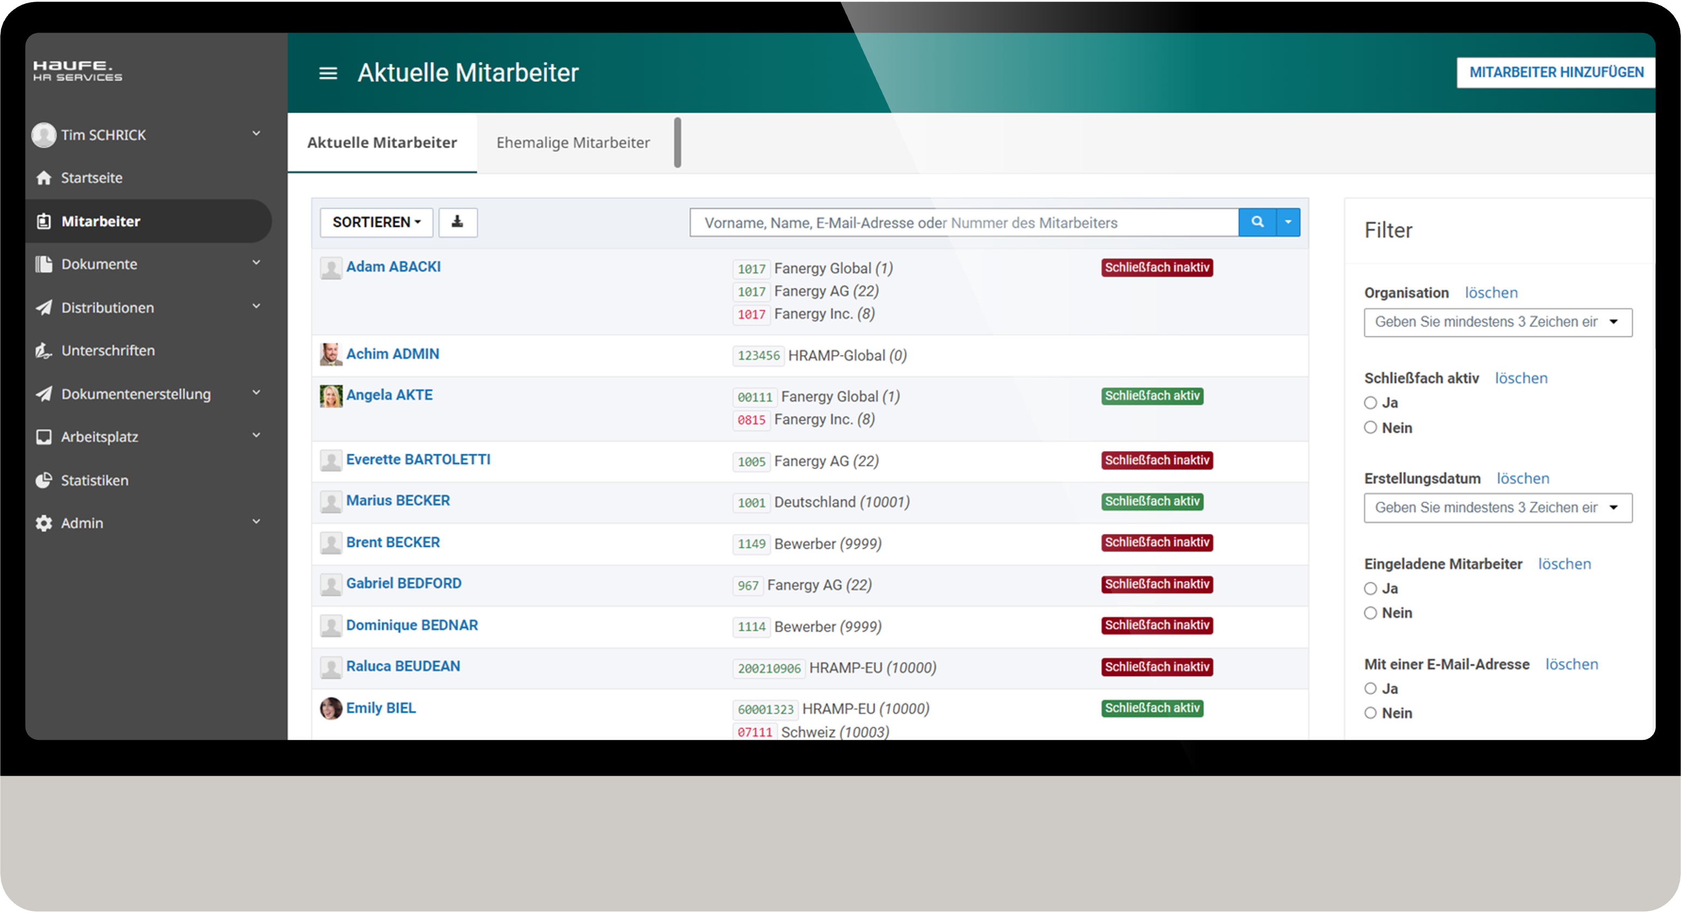Click Brent BECKER avatar placeholder
The height and width of the screenshot is (913, 1681).
tap(331, 543)
